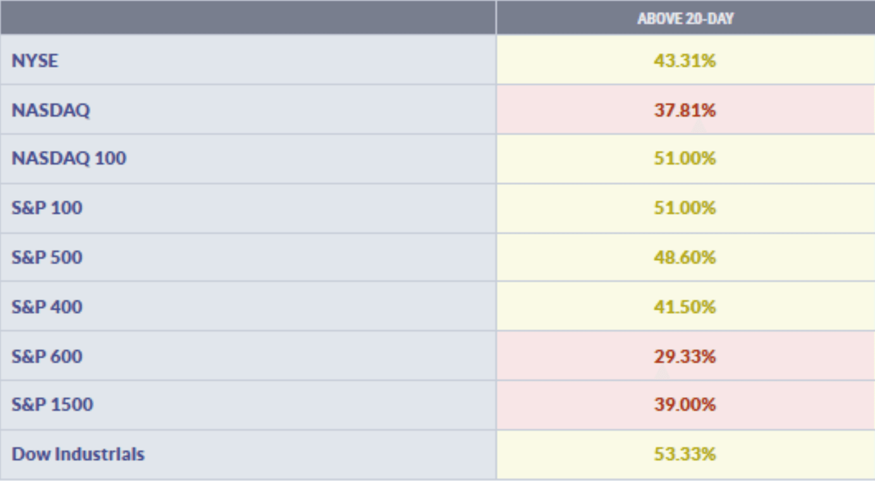The image size is (875, 481).
Task: Click the blank header cell above NYSE
Action: point(248,17)
